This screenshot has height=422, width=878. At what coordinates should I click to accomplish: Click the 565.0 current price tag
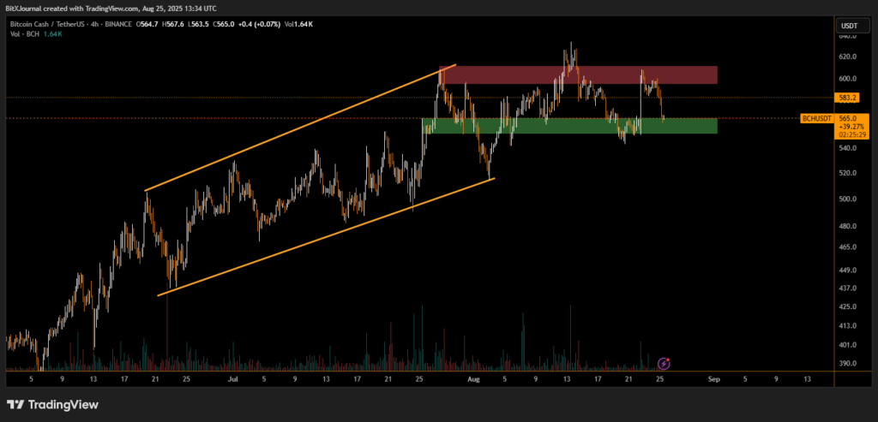coord(849,119)
